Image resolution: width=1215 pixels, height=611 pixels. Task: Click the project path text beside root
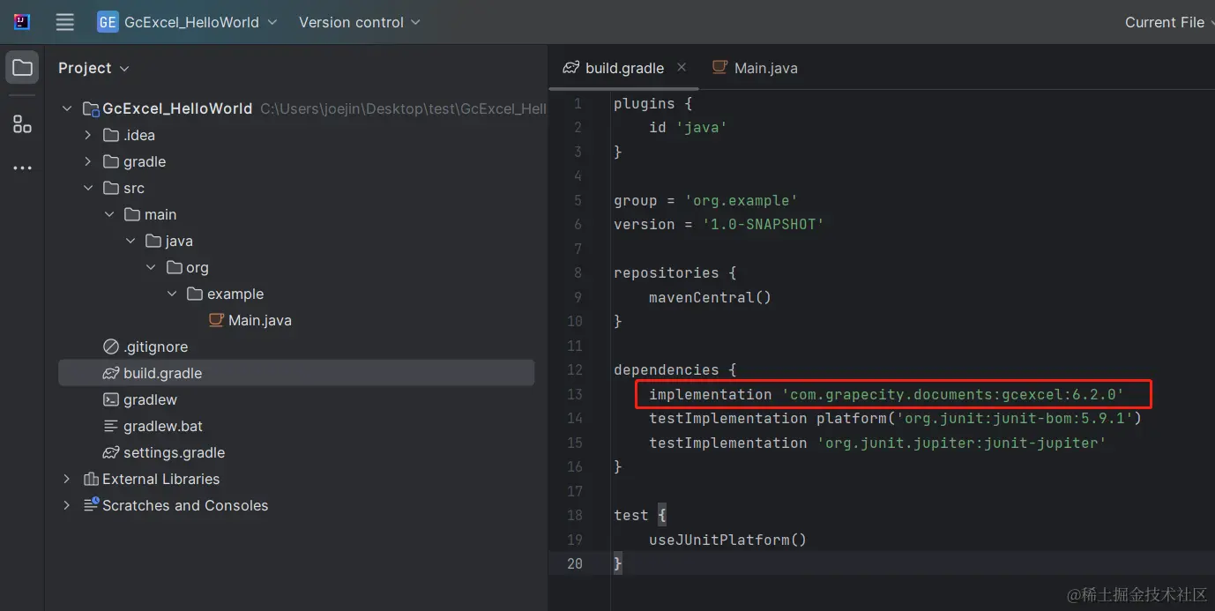tap(403, 108)
